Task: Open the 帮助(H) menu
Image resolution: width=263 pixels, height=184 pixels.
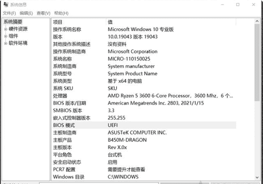Action: (61, 13)
